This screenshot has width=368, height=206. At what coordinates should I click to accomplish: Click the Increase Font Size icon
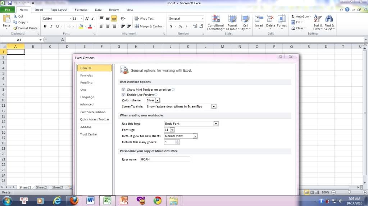coord(87,19)
